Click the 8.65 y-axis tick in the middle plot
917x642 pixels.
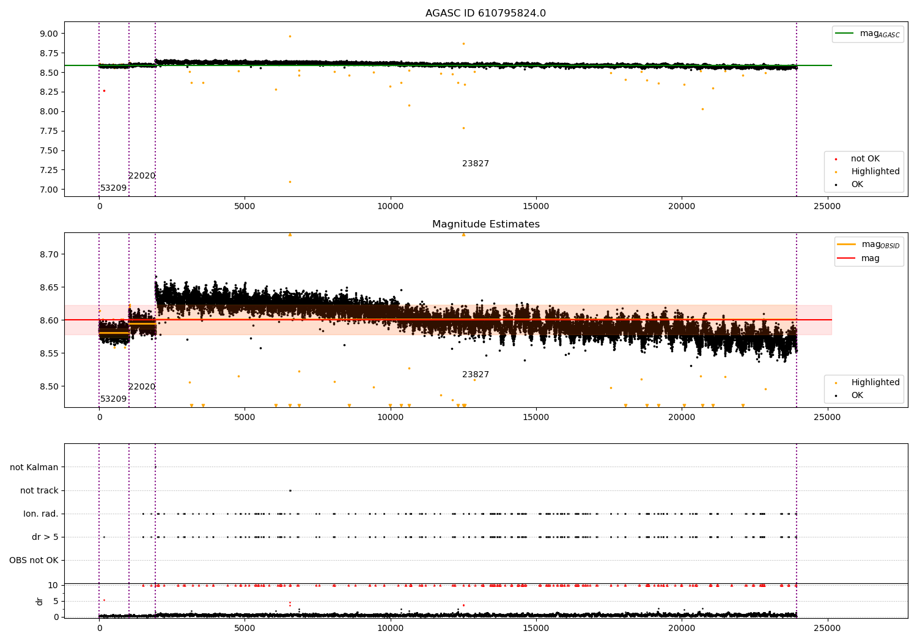(49, 287)
